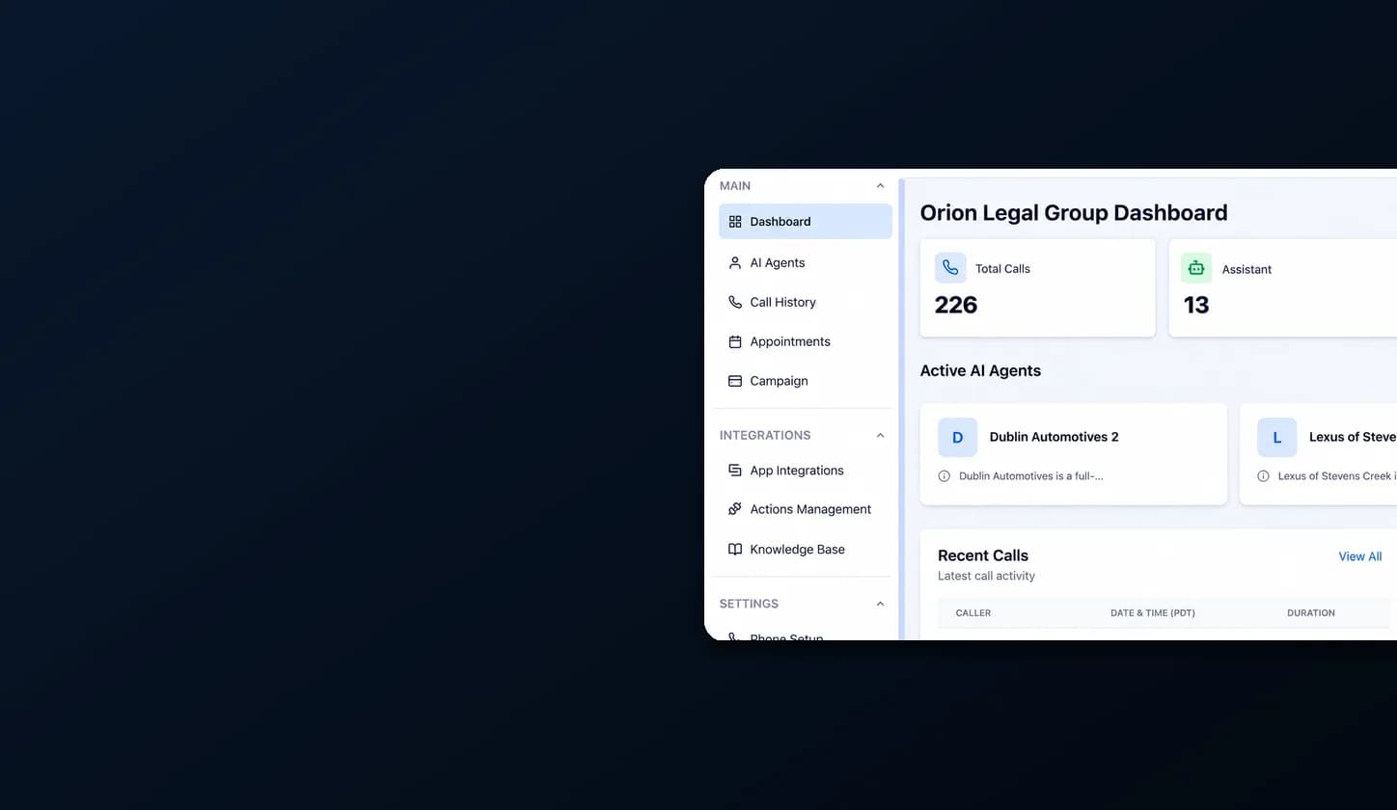This screenshot has height=810, width=1397.
Task: Click the Appointments calendar icon
Action: [x=735, y=341]
